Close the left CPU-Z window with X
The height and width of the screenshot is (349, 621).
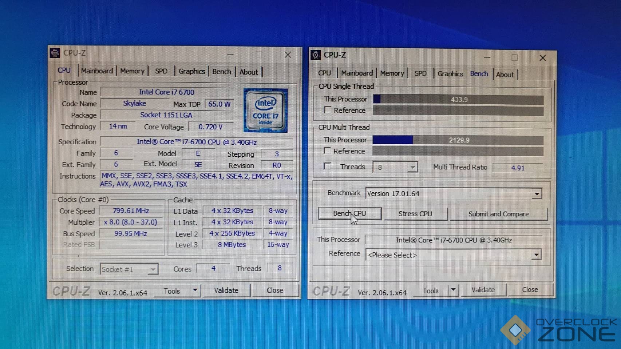288,55
